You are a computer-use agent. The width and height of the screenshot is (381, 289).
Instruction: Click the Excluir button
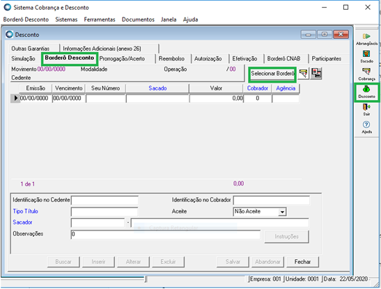tap(168, 262)
